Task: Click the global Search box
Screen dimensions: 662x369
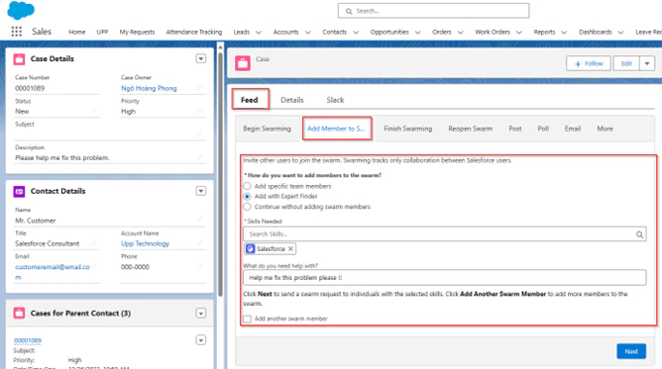Action: (x=434, y=11)
